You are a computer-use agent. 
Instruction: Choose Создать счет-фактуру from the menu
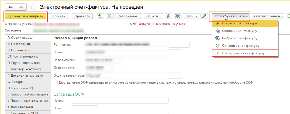239,31
